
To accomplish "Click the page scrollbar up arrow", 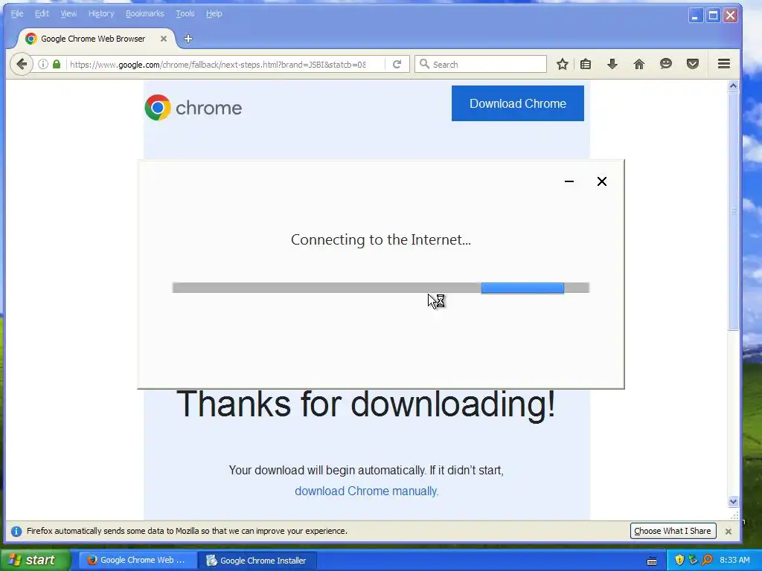I will [x=733, y=86].
